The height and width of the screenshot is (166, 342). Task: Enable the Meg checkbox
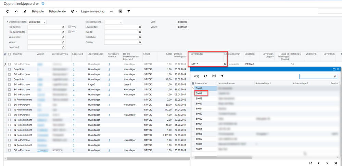(69, 27)
